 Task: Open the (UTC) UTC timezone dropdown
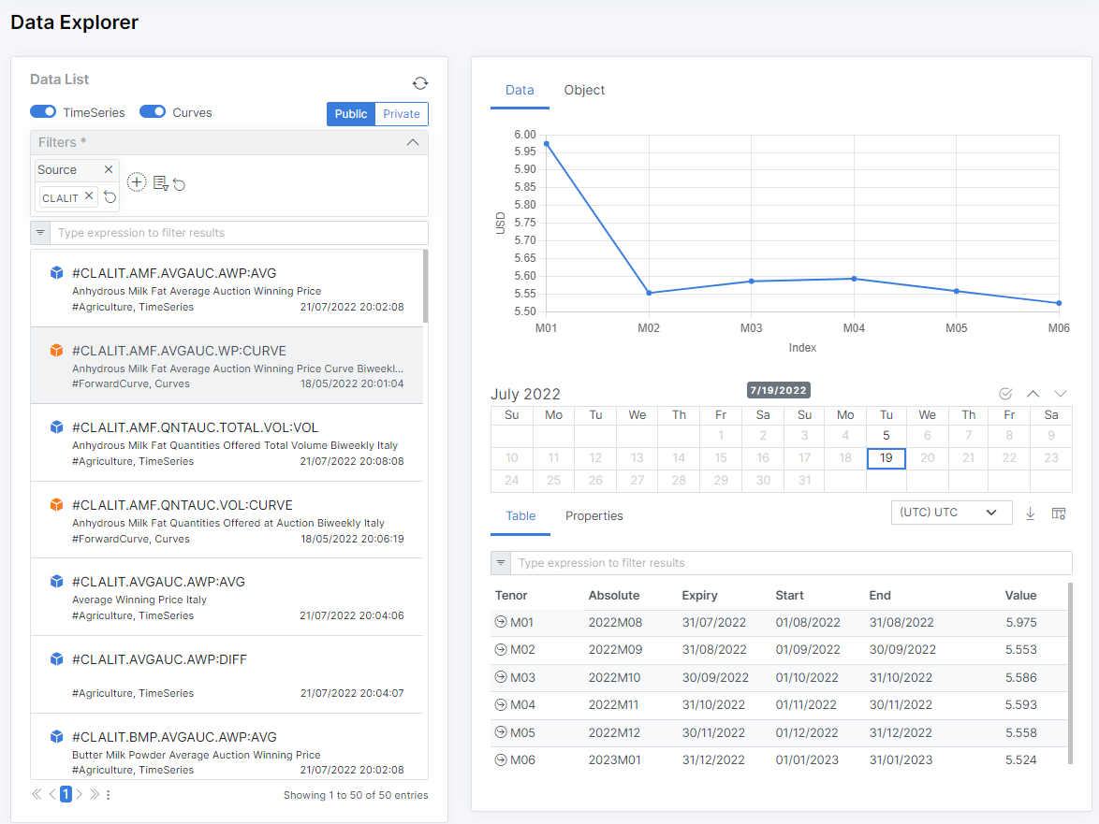tap(952, 513)
